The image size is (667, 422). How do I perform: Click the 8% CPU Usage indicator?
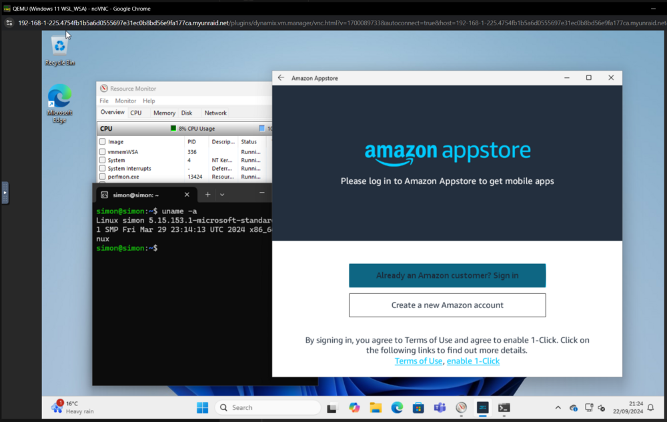tap(193, 129)
